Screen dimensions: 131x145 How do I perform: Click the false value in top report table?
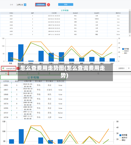click(x=118, y=34)
